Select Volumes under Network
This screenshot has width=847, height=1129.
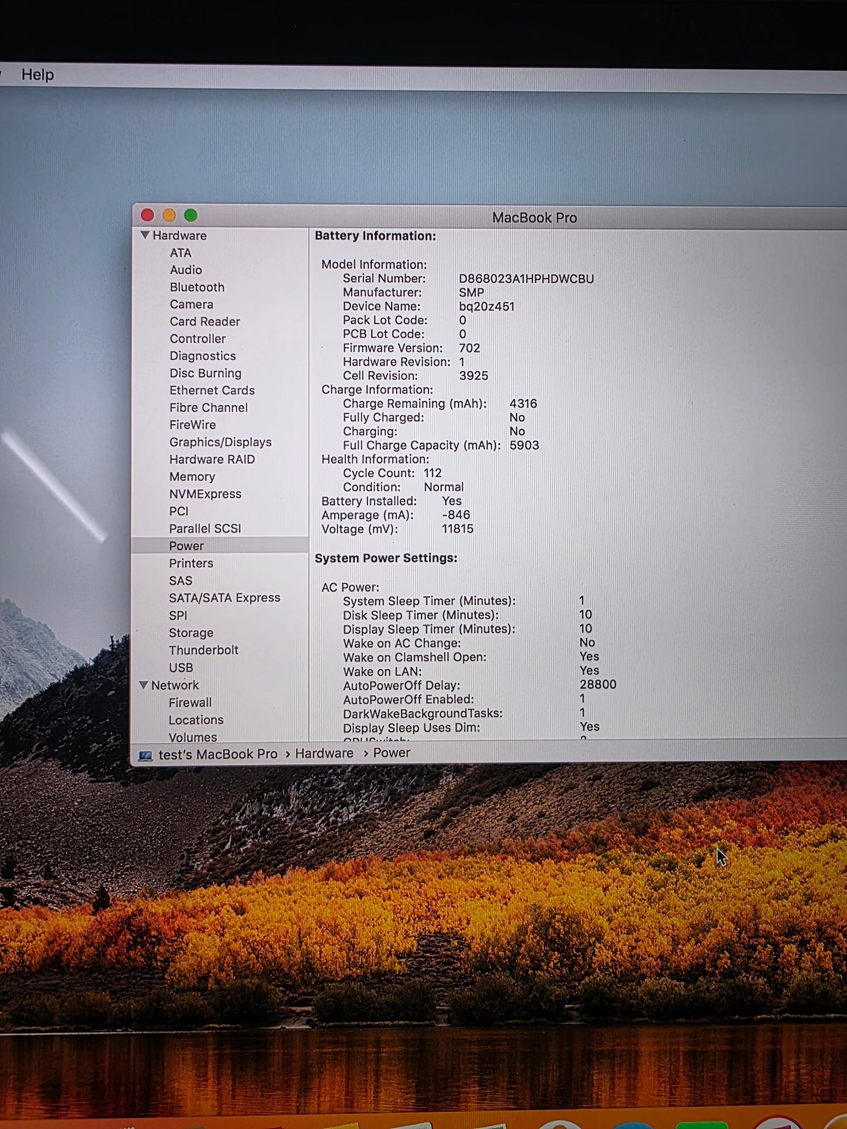pos(193,737)
